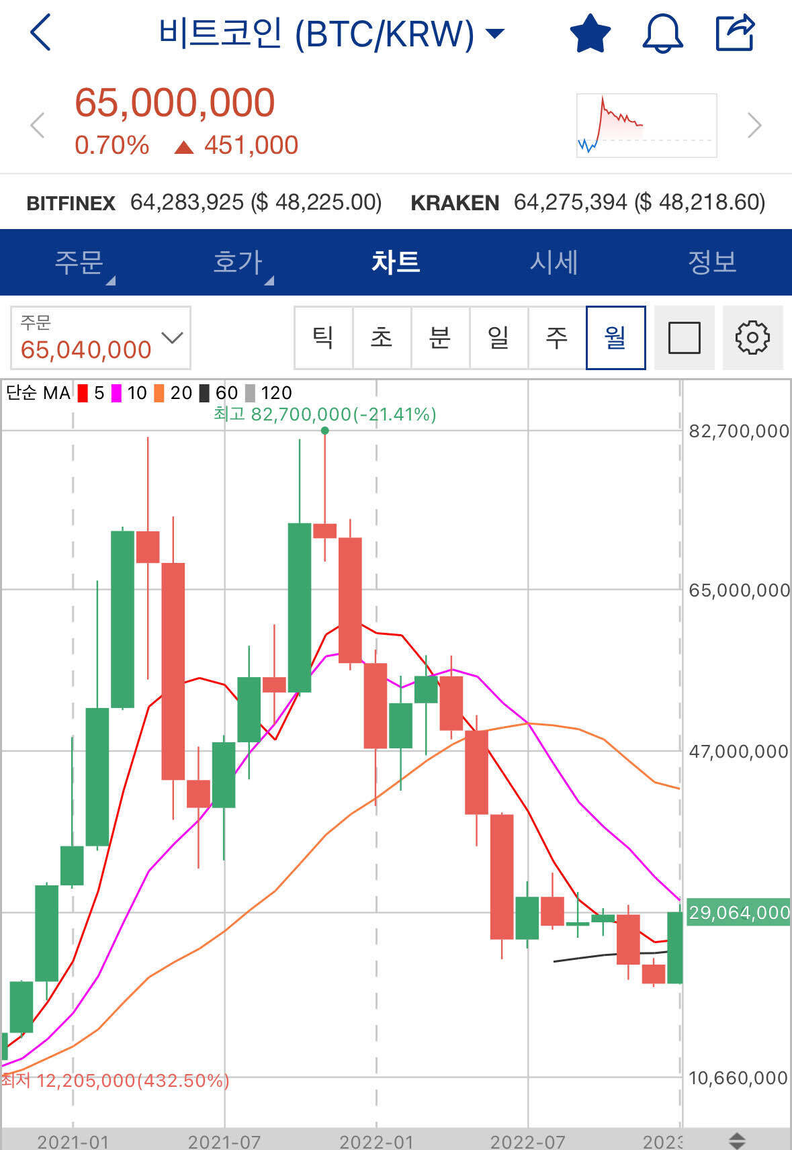Go to previous coin arrow
The height and width of the screenshot is (1150, 792).
click(38, 125)
